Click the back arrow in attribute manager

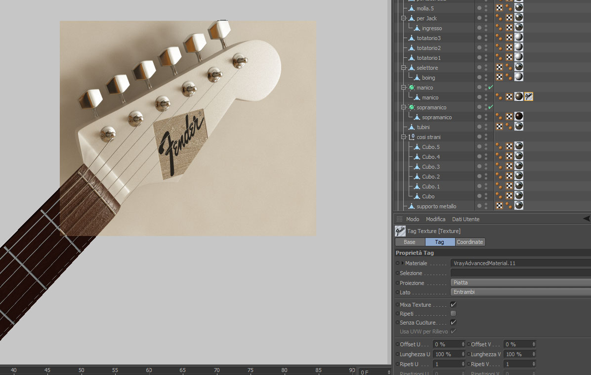coord(587,219)
